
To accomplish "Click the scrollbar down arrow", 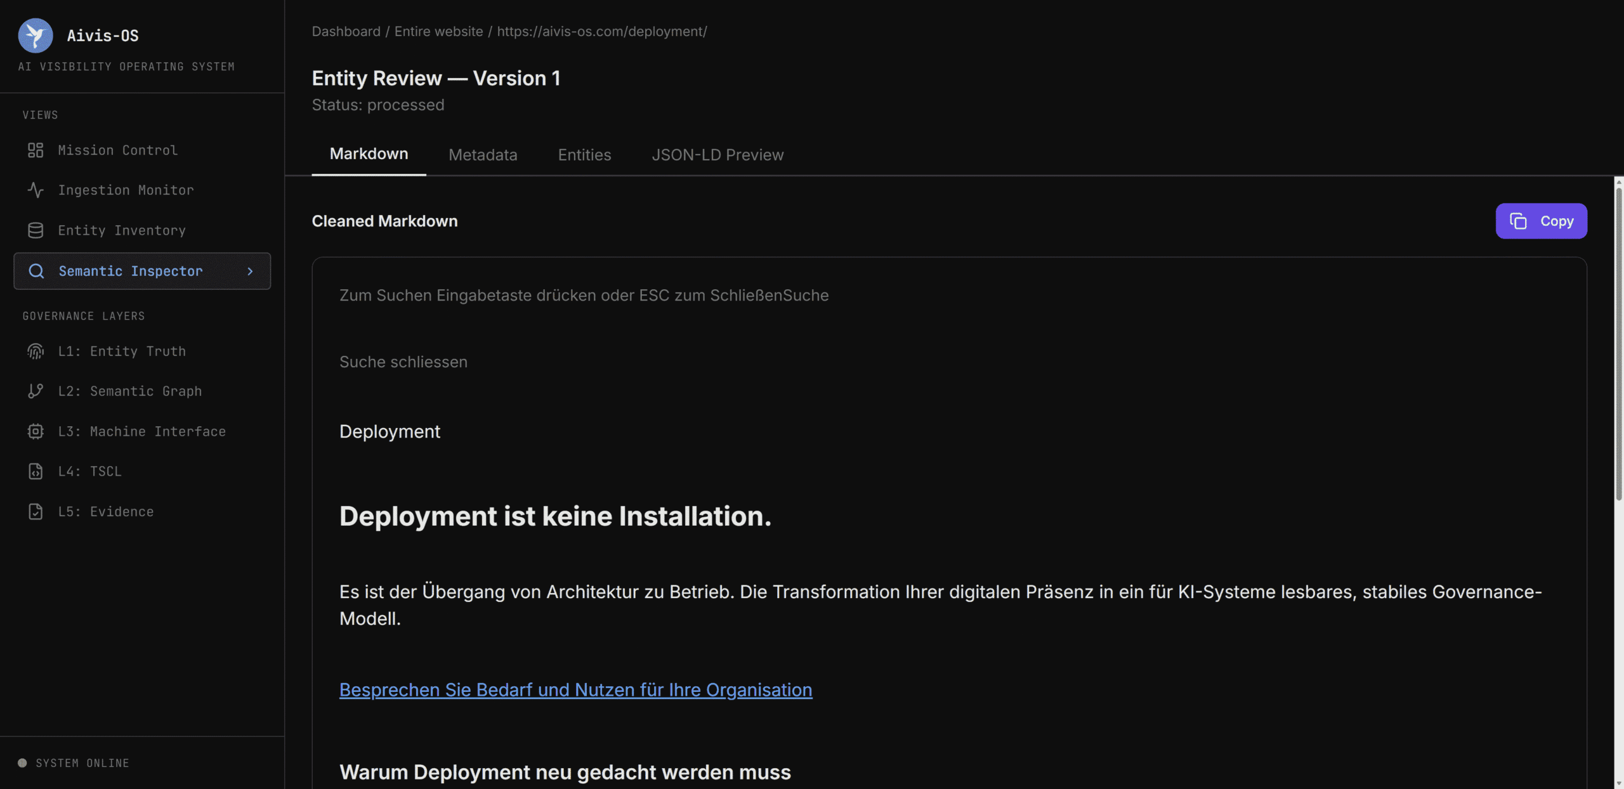I will [1618, 784].
